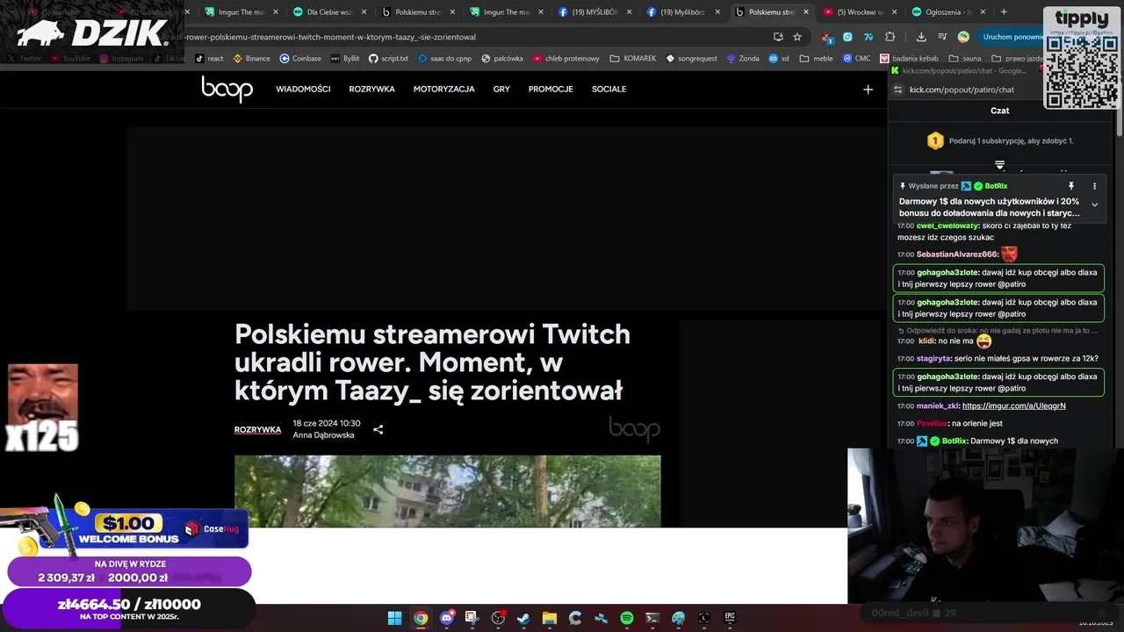
Task: Click the article photo of the trees
Action: coord(447,491)
